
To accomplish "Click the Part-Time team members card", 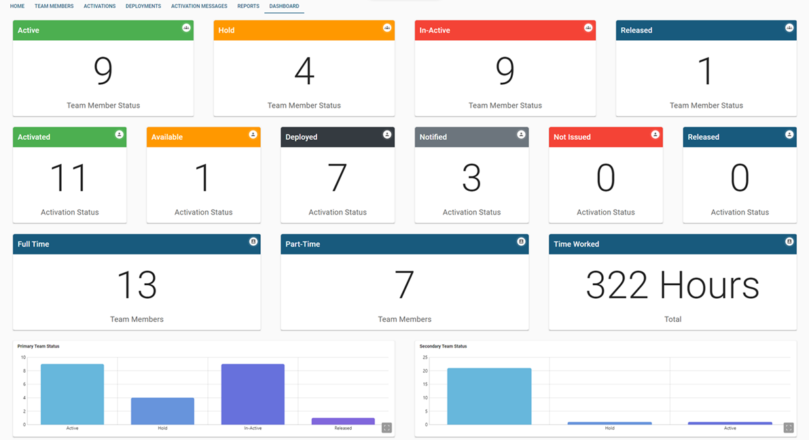I will click(405, 282).
